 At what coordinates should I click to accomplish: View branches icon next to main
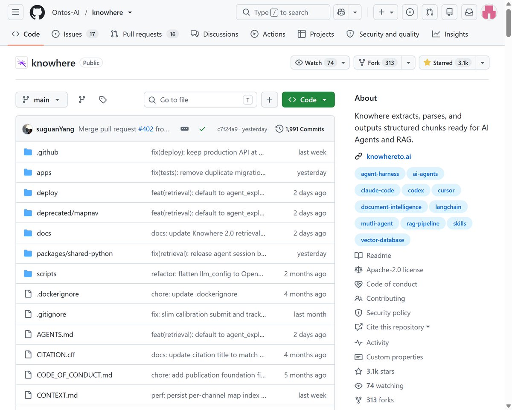click(82, 100)
